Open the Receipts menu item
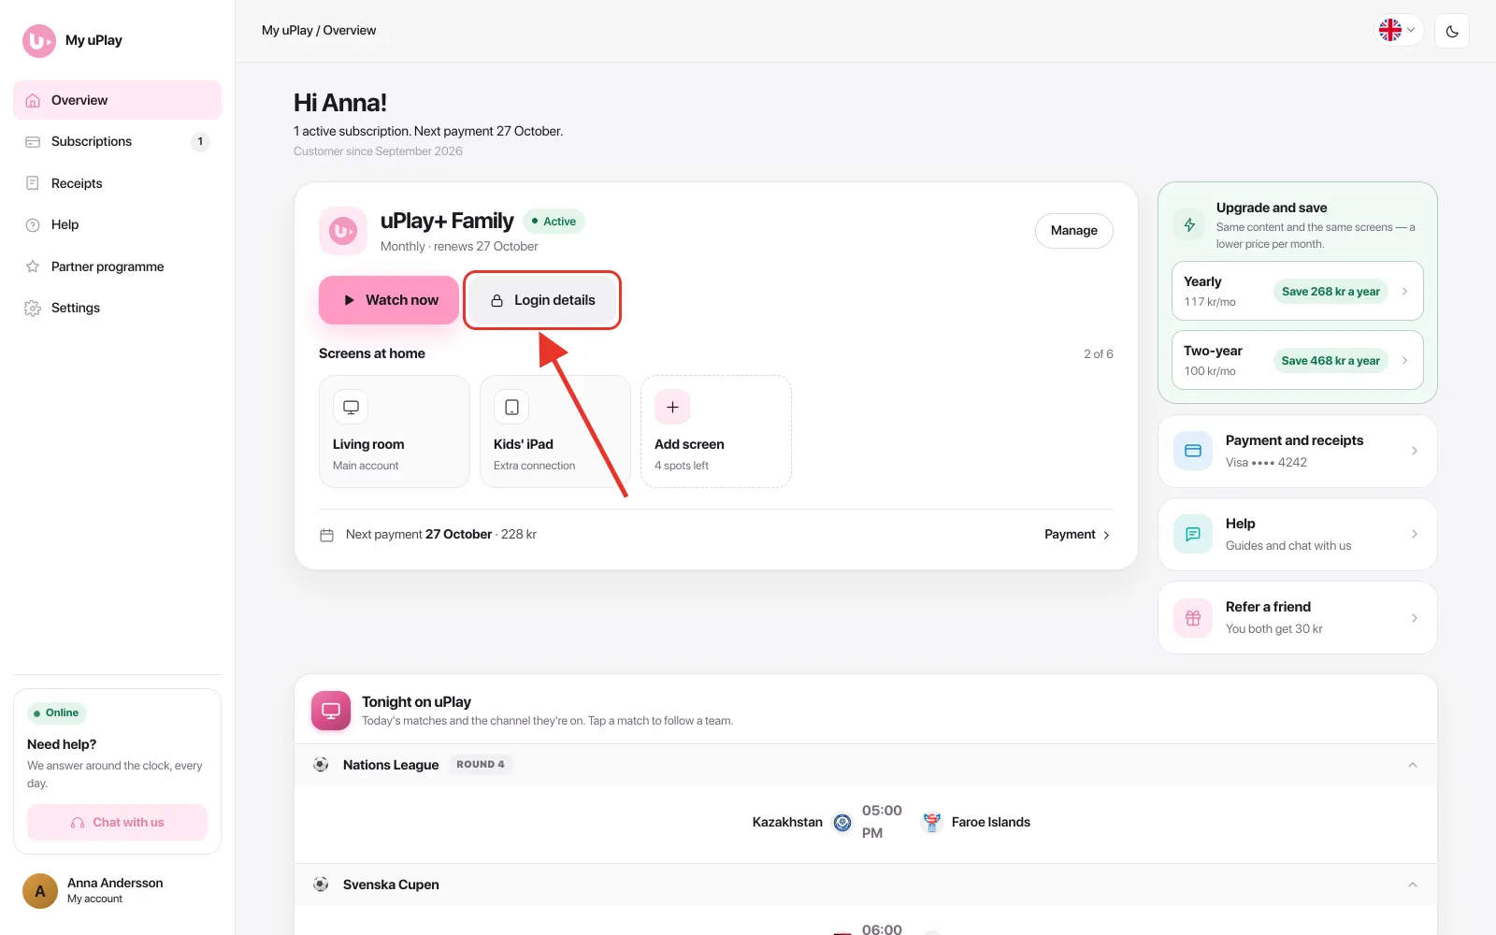Viewport: 1496px width, 935px height. click(117, 183)
